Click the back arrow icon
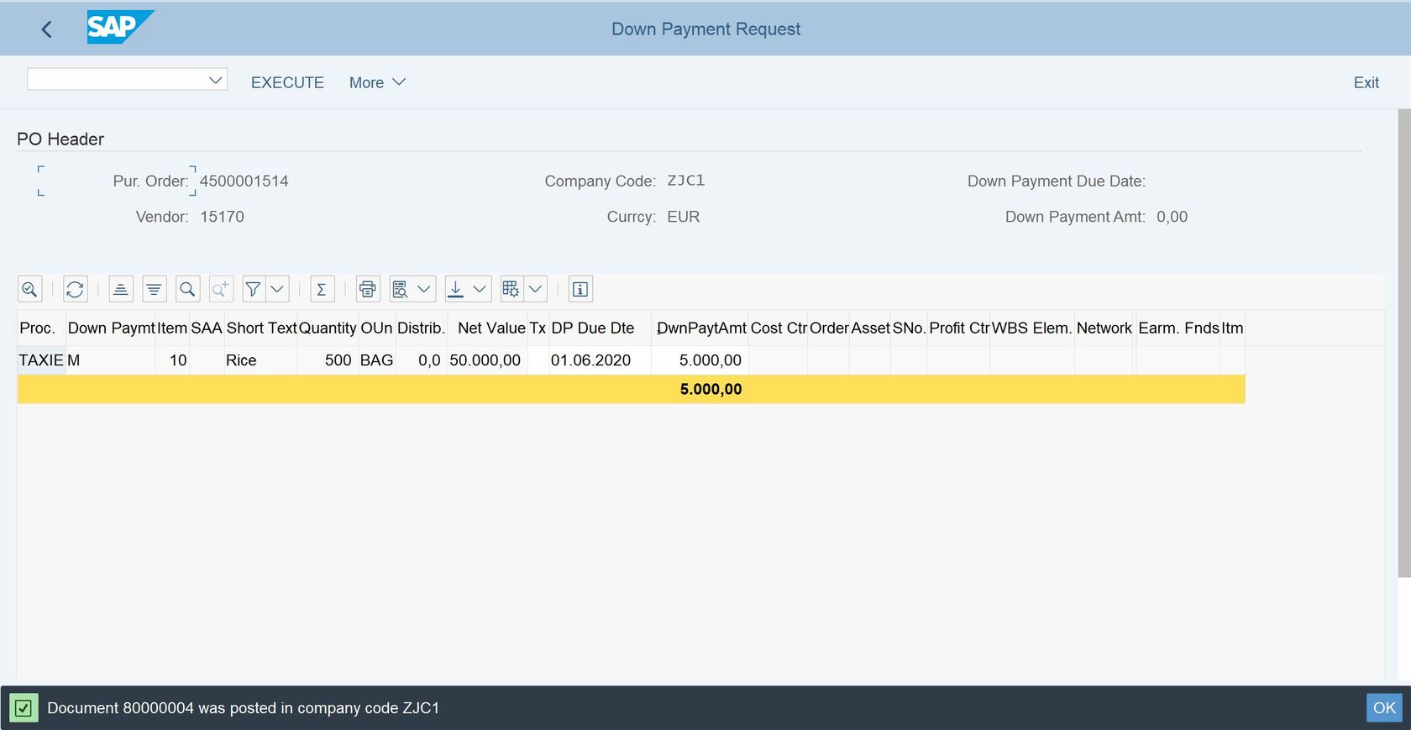Image resolution: width=1411 pixels, height=730 pixels. (x=47, y=29)
